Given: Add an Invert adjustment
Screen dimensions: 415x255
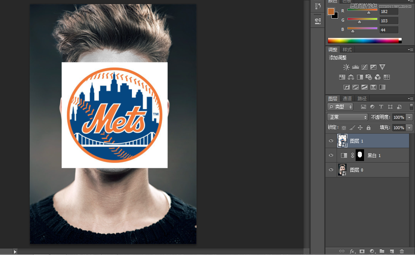Looking at the screenshot, I should [x=346, y=87].
